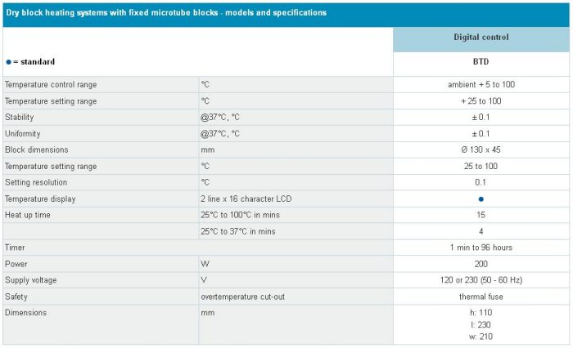Select the 'Supply voltage' row label
Screen dimensions: 573x348
tap(31, 280)
